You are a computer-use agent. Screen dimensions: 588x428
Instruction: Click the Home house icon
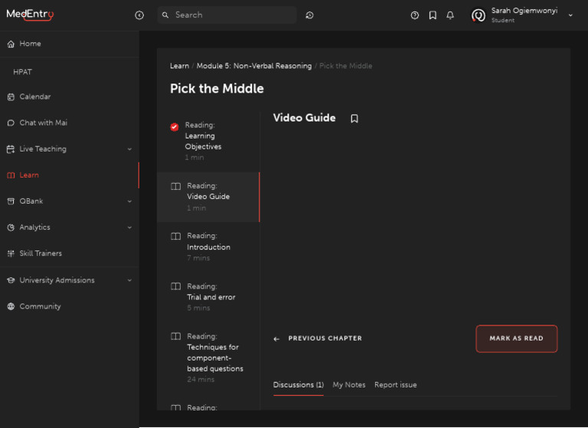[11, 44]
